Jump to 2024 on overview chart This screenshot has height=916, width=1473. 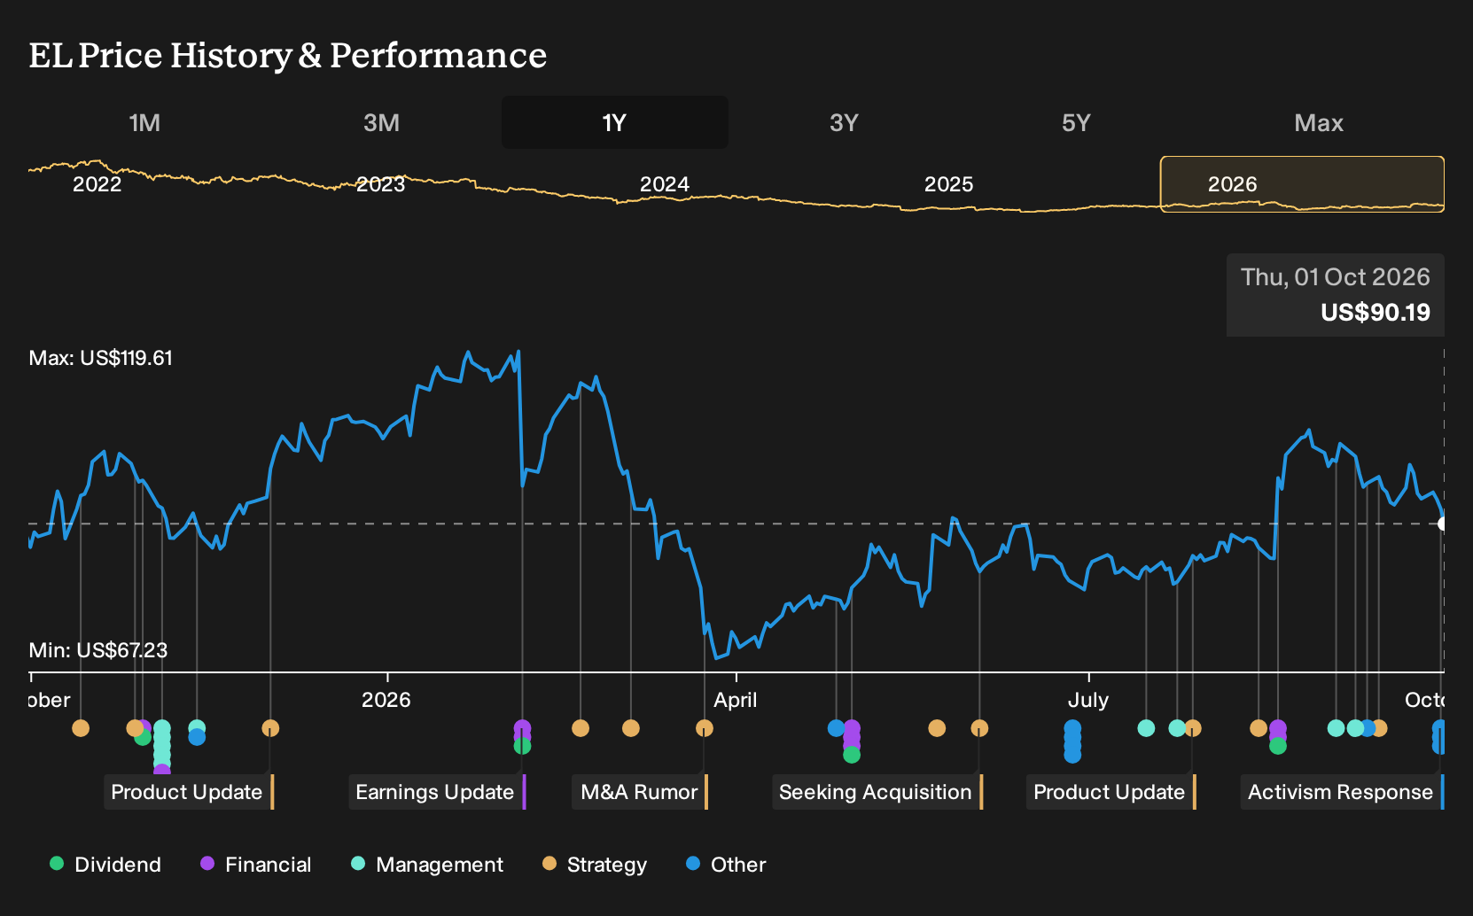point(665,184)
